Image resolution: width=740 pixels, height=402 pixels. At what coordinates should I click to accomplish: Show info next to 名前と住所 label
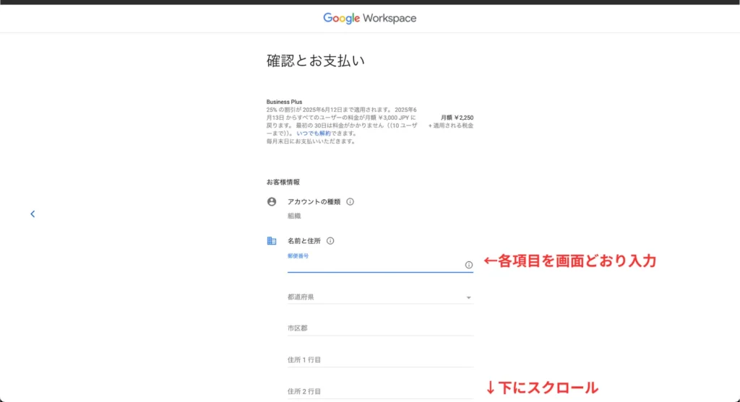pos(330,241)
